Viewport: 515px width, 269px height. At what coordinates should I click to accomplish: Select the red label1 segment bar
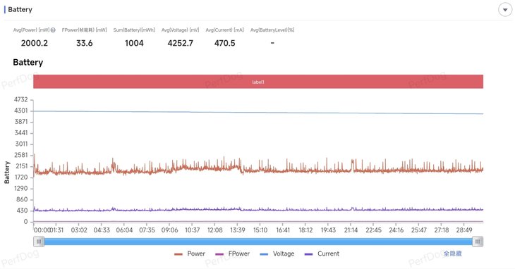(x=258, y=82)
